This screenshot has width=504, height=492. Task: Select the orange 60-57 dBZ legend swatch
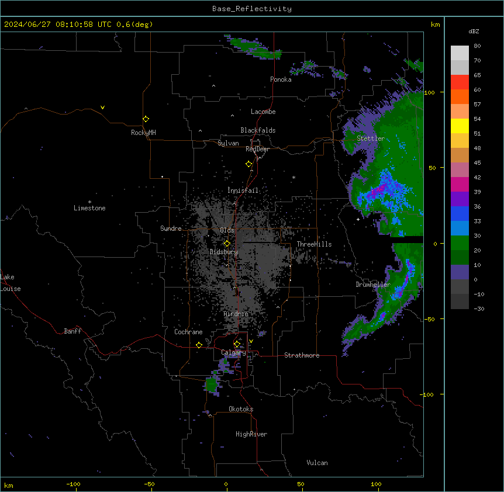[x=460, y=96]
